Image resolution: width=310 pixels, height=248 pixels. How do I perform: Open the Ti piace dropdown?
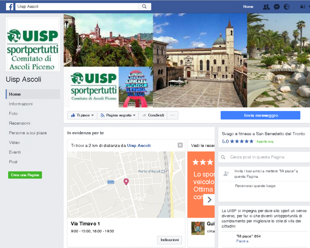(x=82, y=115)
